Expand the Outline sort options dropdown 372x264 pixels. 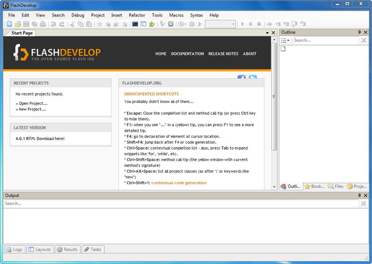(285, 40)
